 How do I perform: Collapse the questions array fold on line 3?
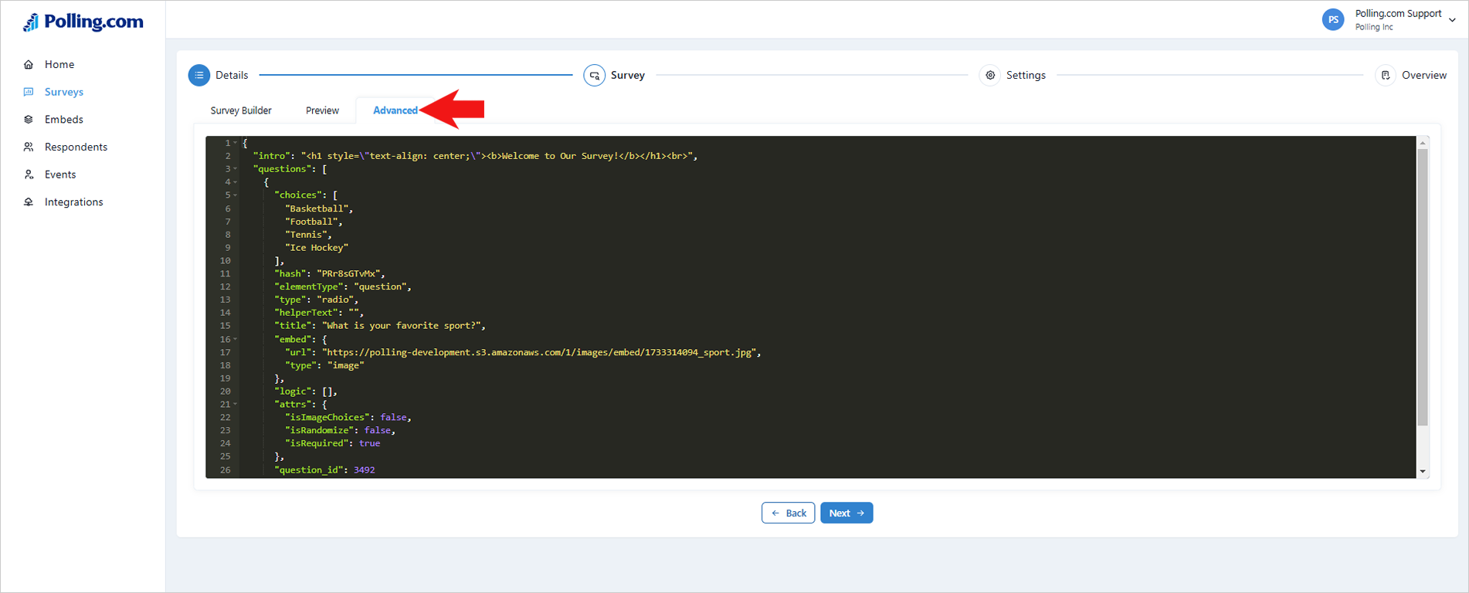pos(236,169)
